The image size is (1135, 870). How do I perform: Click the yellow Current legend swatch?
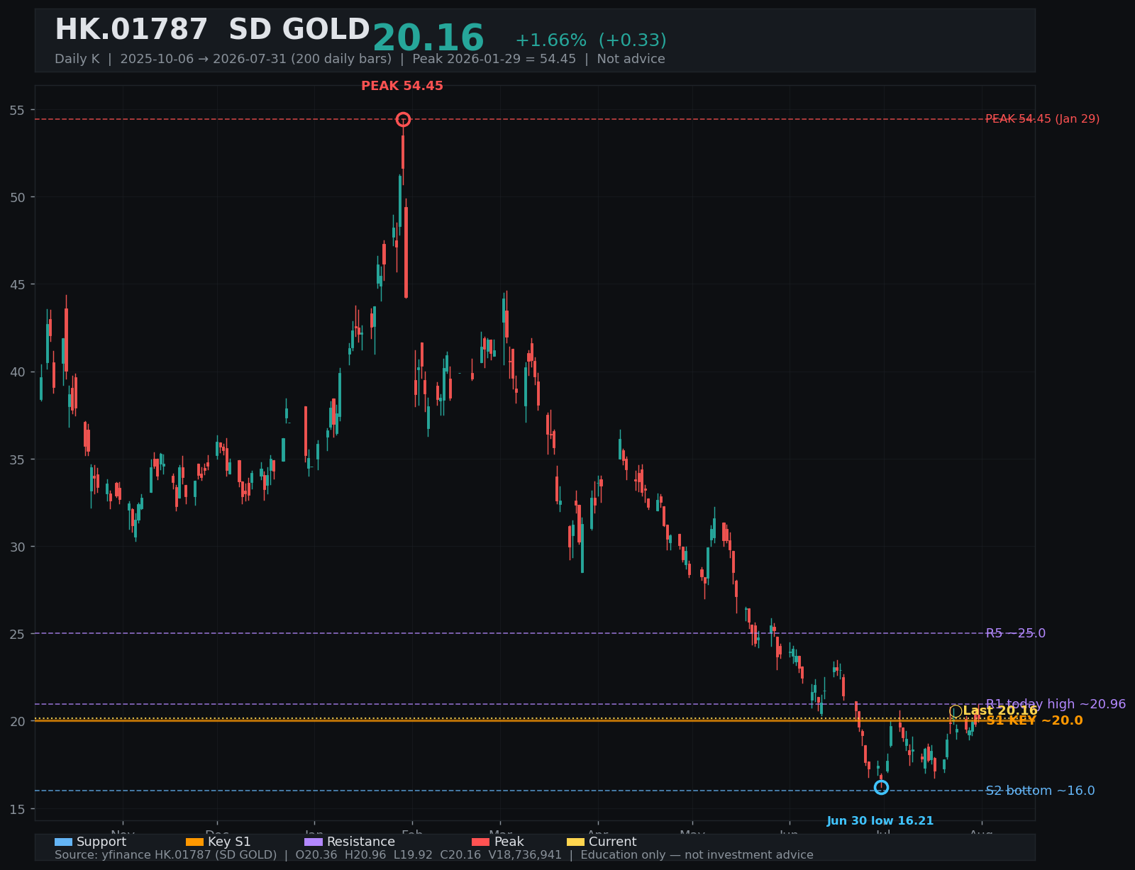[576, 842]
